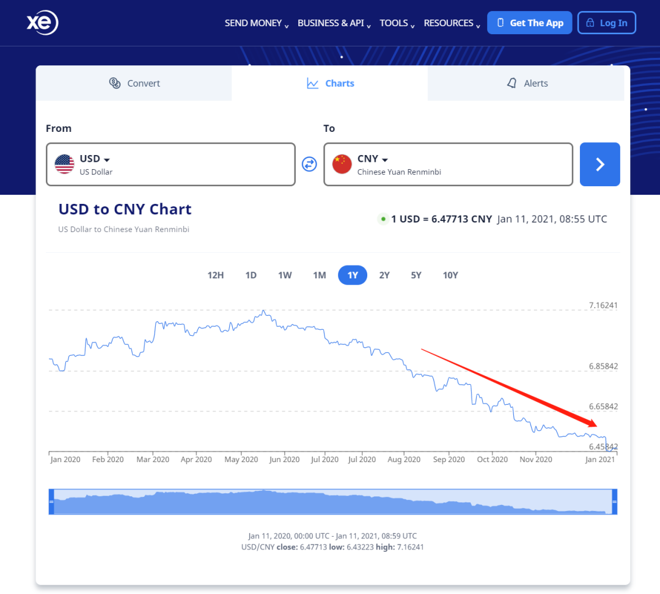The height and width of the screenshot is (594, 660).
Task: Click the Log In button
Action: point(606,23)
